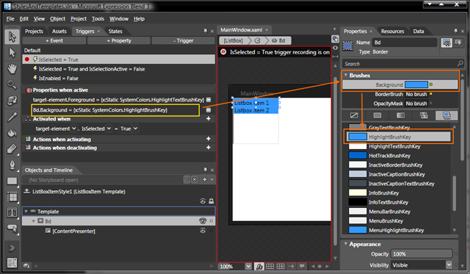470x274 pixels.
Task: Add an activation condition with plus
Action: tap(209, 119)
